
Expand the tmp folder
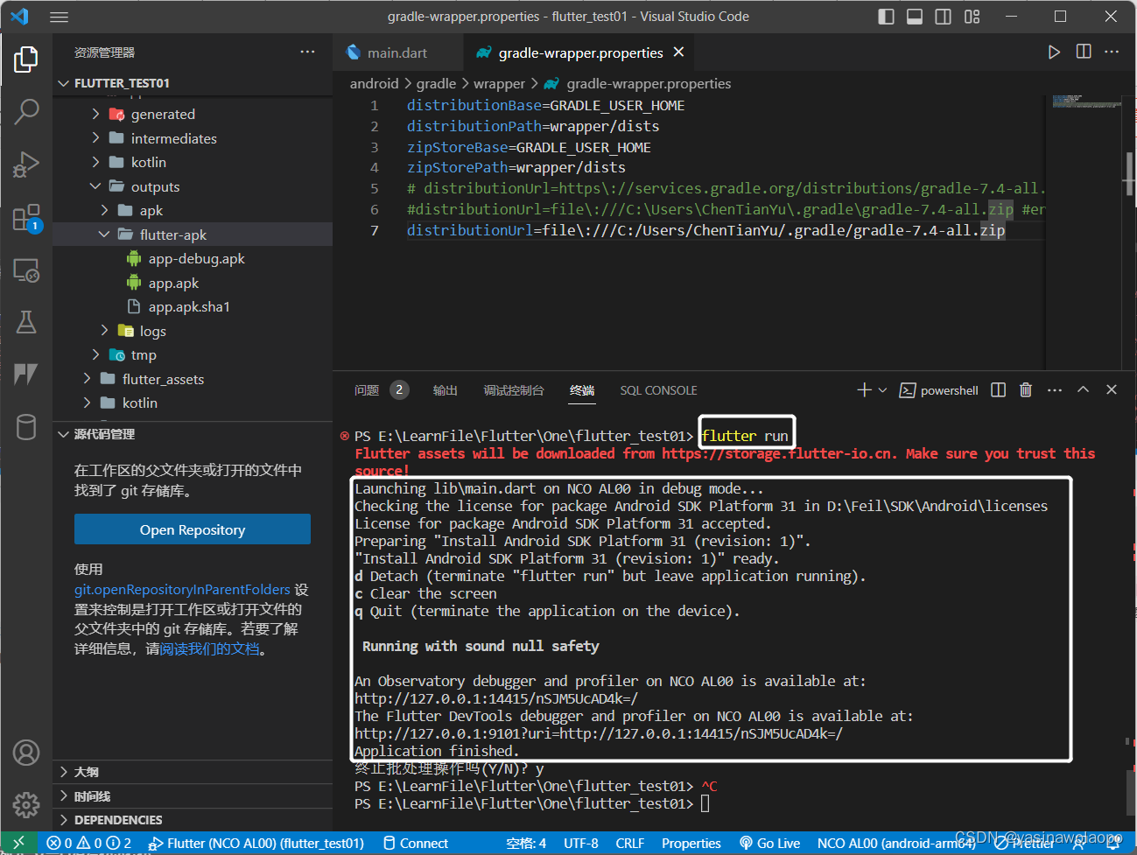point(193,354)
